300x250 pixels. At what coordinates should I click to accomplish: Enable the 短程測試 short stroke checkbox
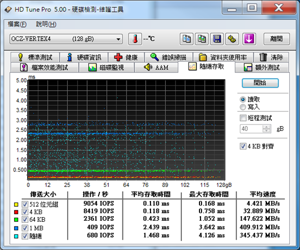tap(243, 118)
